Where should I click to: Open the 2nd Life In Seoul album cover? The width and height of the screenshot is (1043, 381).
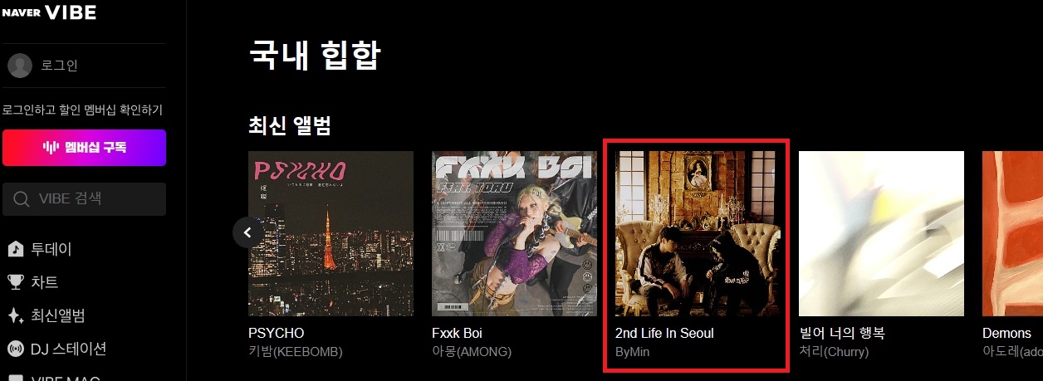click(x=698, y=233)
